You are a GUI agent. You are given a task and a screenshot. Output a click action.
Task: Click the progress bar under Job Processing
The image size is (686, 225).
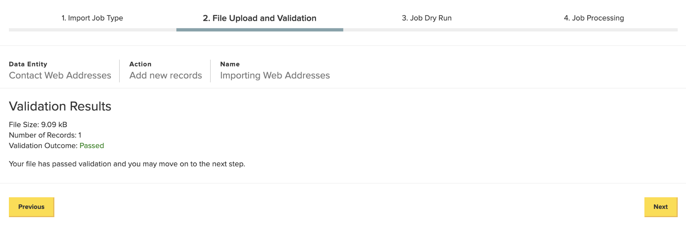594,30
